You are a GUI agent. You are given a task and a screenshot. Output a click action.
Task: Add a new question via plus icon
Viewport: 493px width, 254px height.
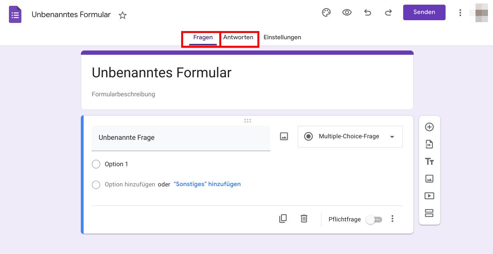429,127
